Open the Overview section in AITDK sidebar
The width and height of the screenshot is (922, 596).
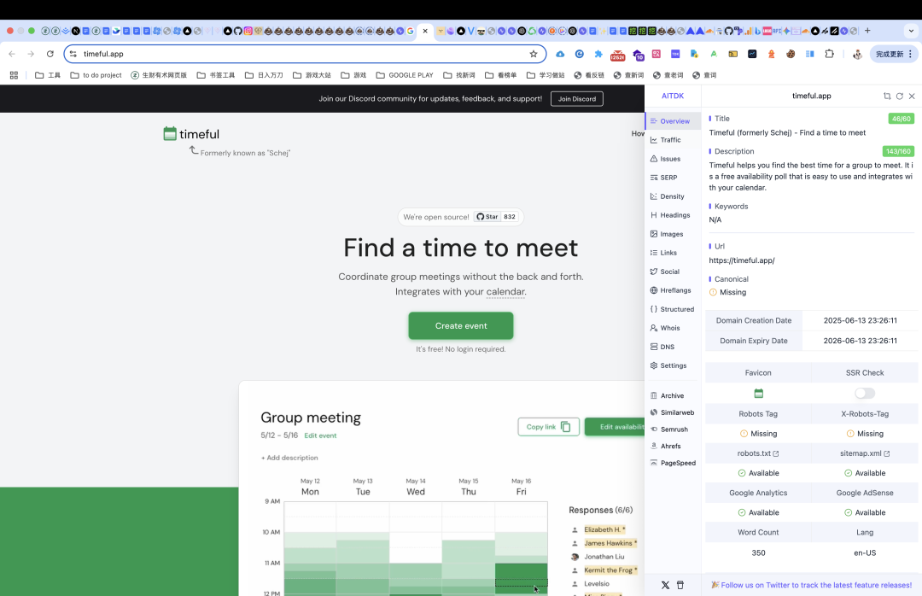674,121
